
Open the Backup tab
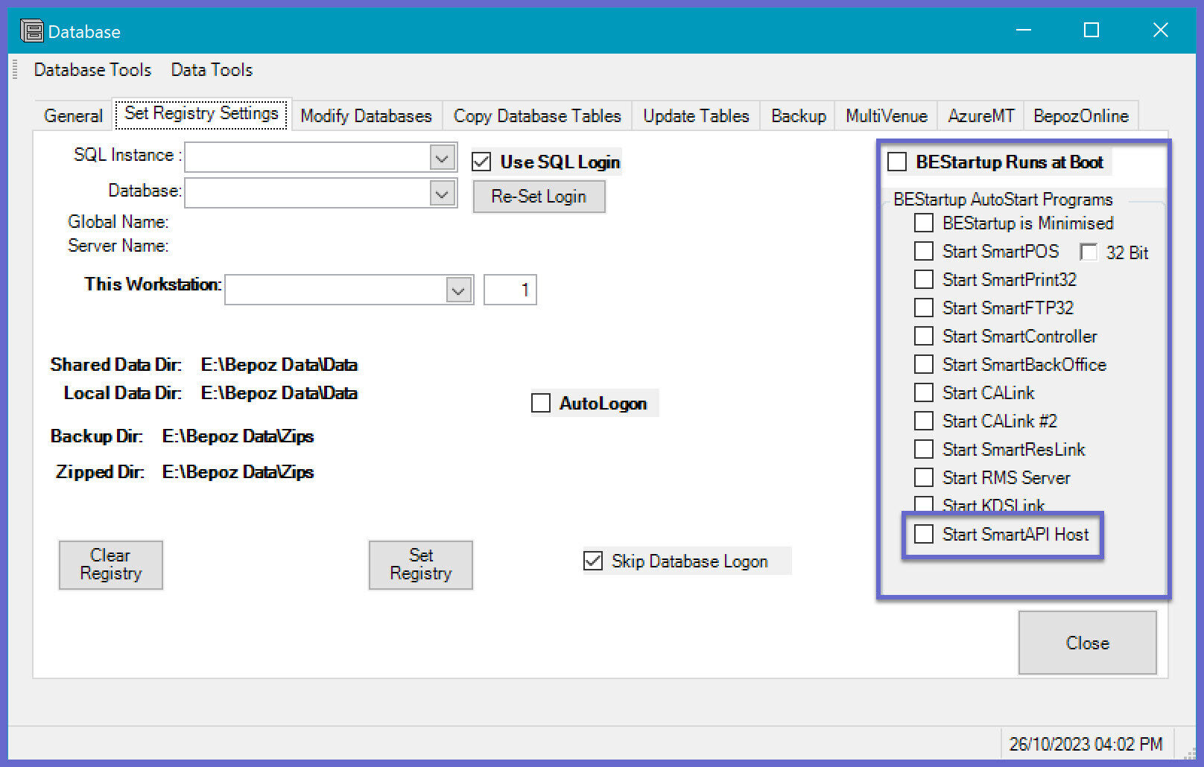point(799,116)
